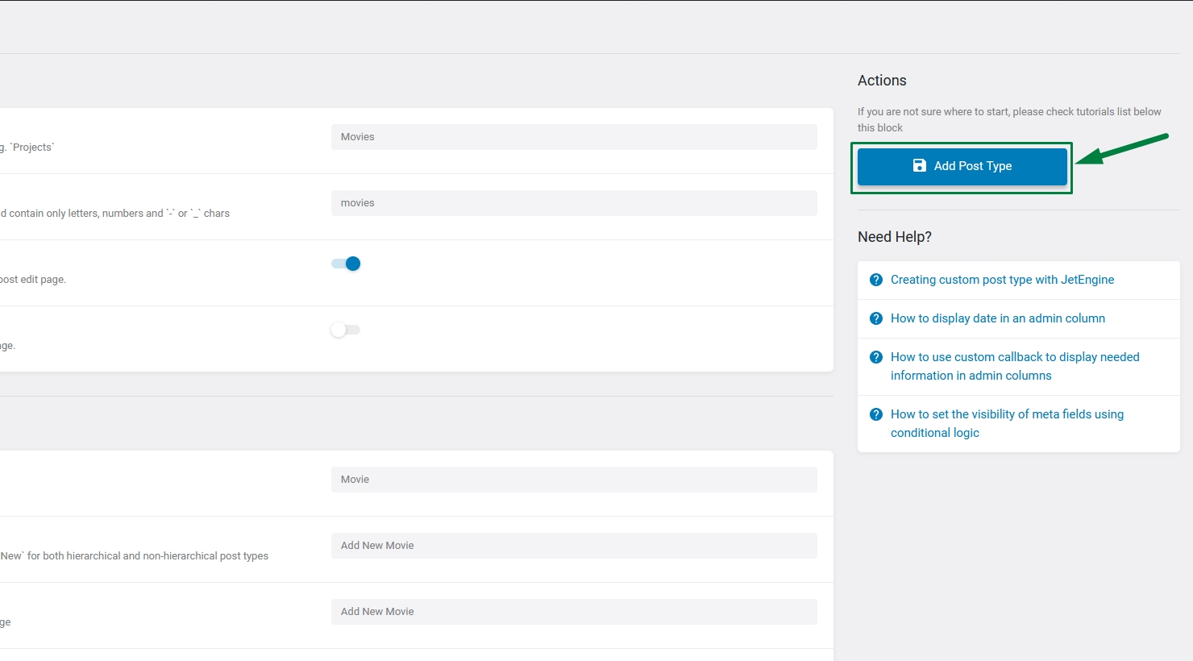Image resolution: width=1193 pixels, height=661 pixels.
Task: Open Creating custom post type with JetEngine link
Action: [x=1002, y=280]
